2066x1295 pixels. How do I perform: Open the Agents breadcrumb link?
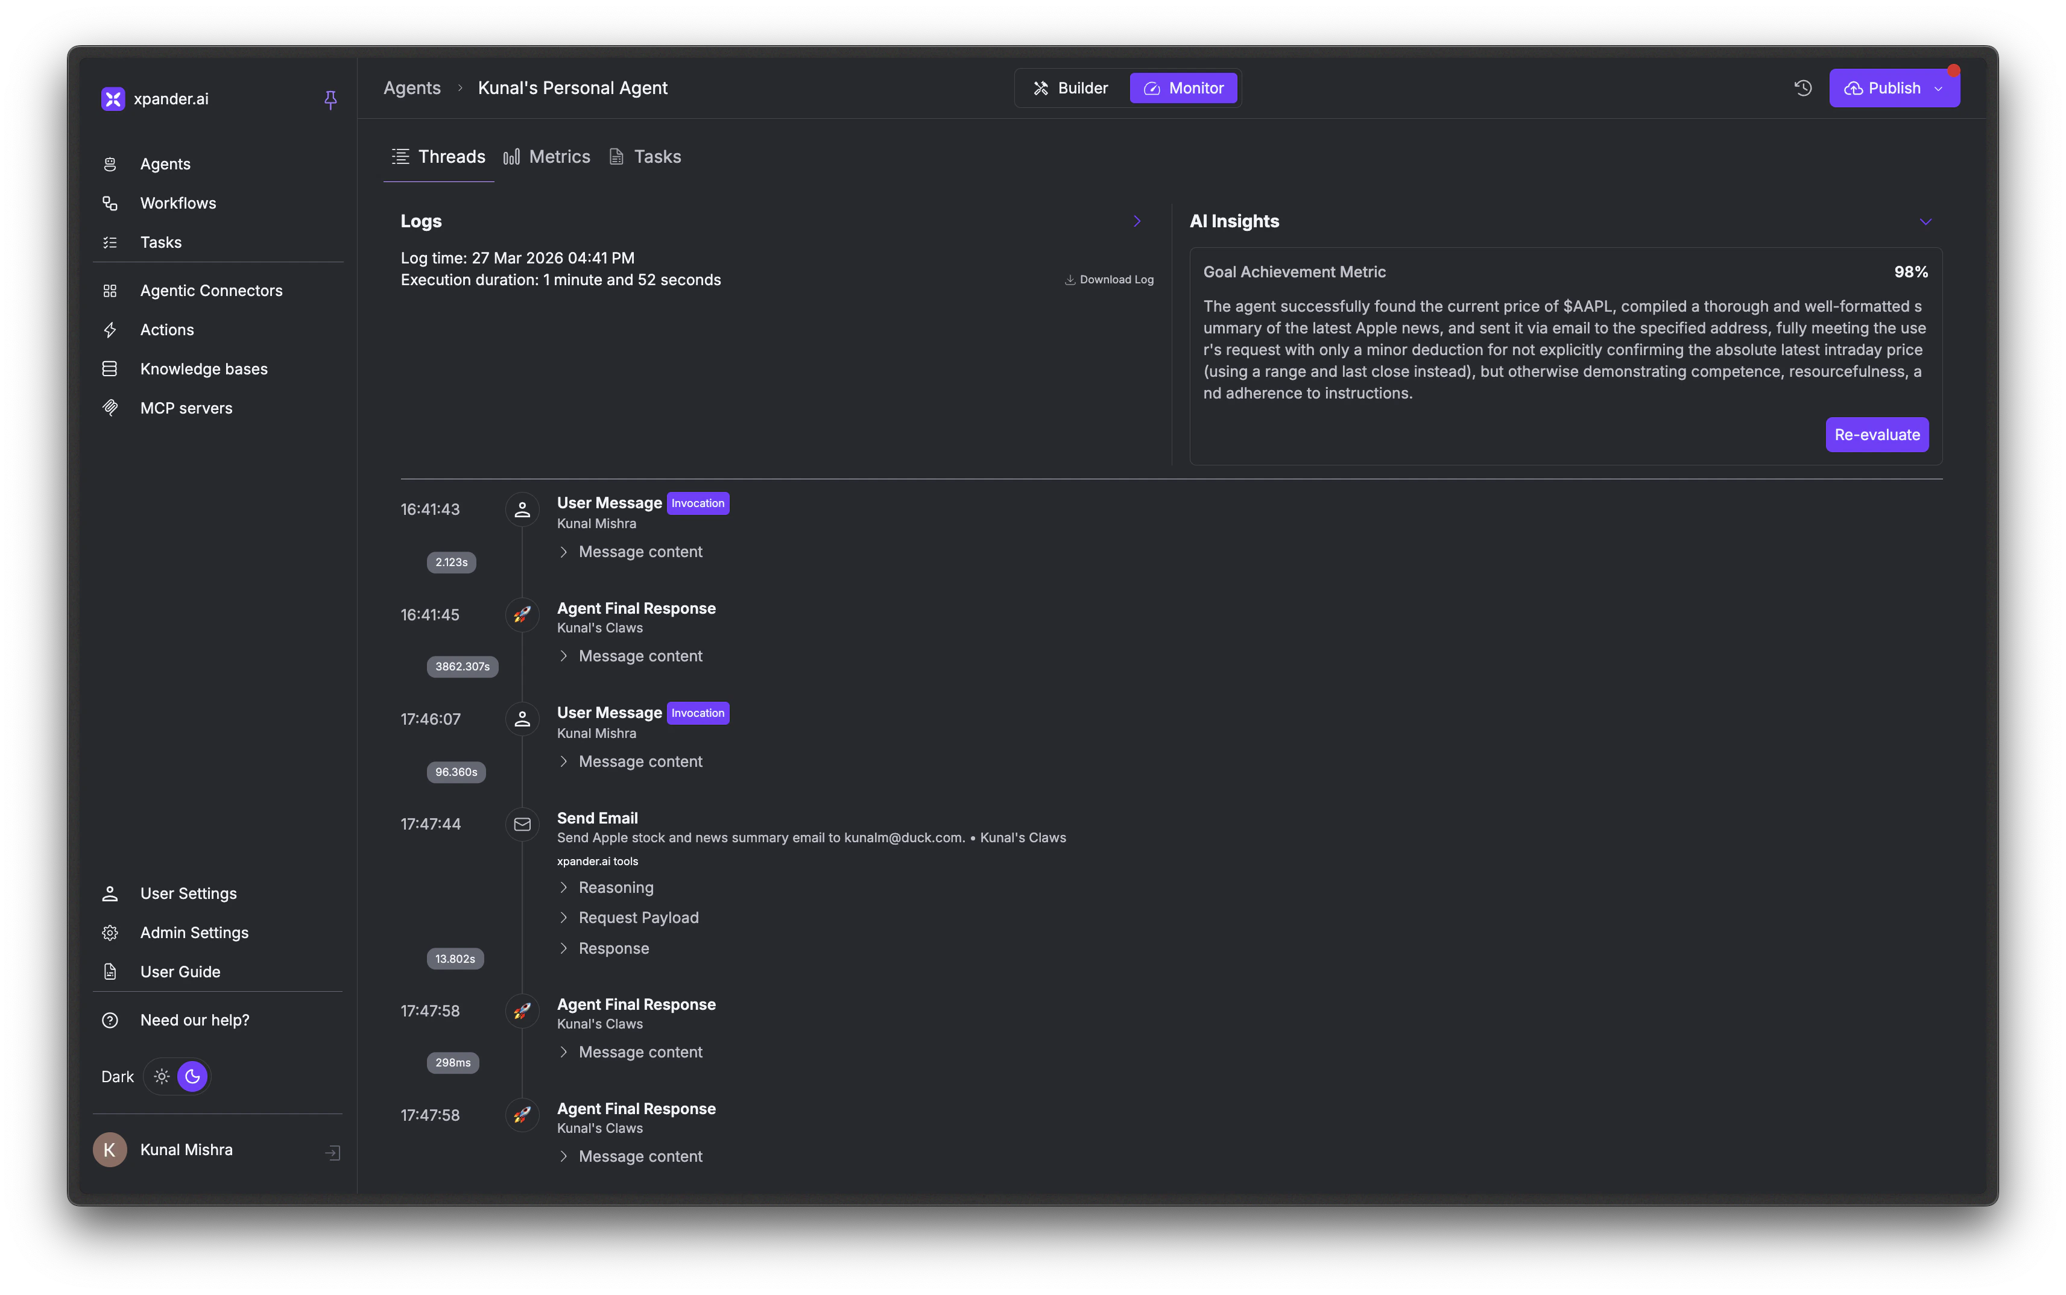pos(412,87)
